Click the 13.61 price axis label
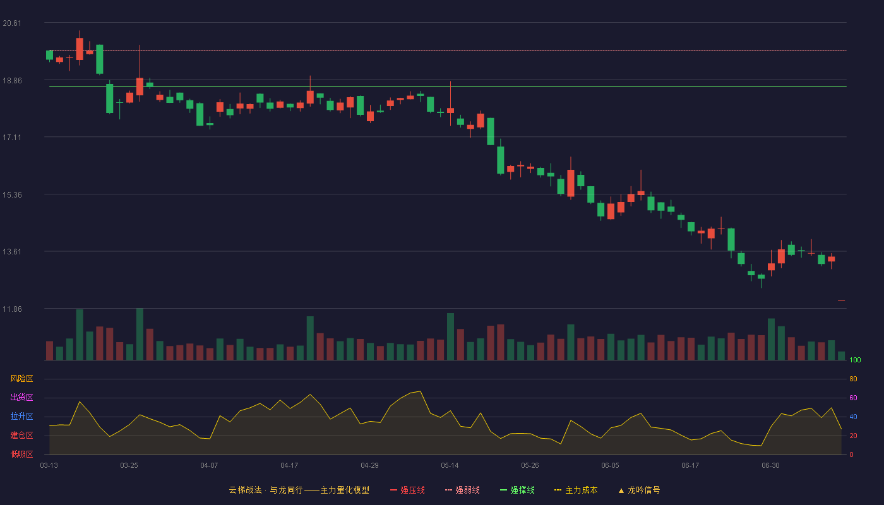The height and width of the screenshot is (505, 884). (12, 252)
